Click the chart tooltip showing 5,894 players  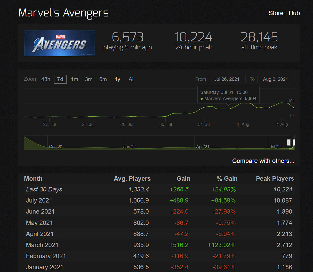coord(228,94)
